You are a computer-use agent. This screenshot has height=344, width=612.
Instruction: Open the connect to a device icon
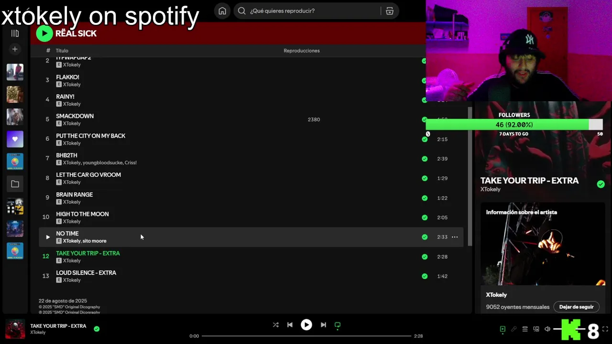click(536, 329)
